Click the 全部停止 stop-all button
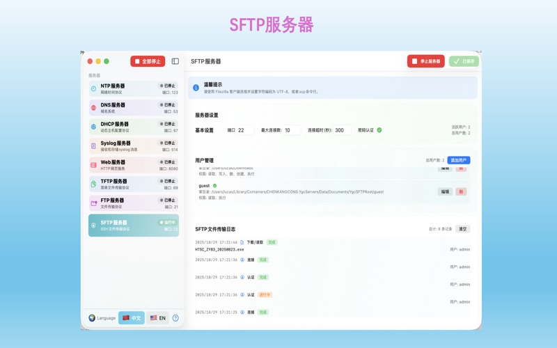Screen dimensions: 557x348 point(148,61)
